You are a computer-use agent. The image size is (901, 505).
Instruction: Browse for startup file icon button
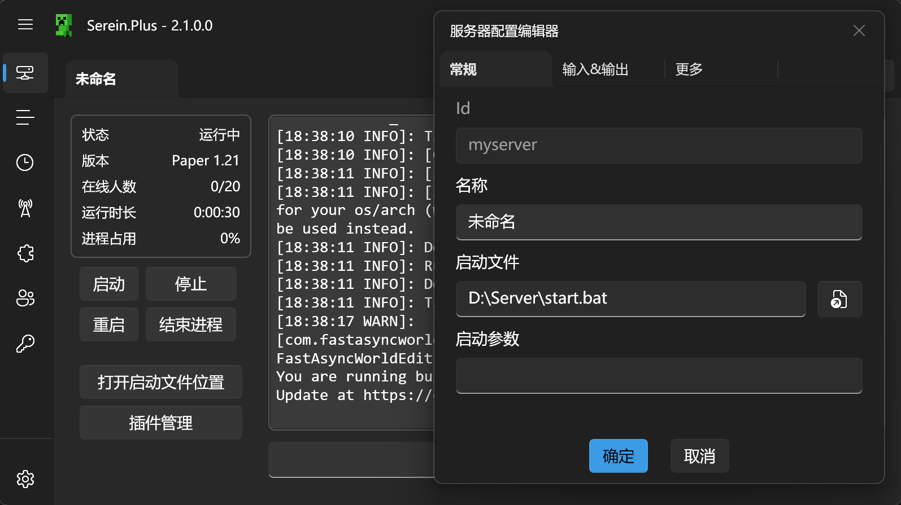pyautogui.click(x=839, y=299)
